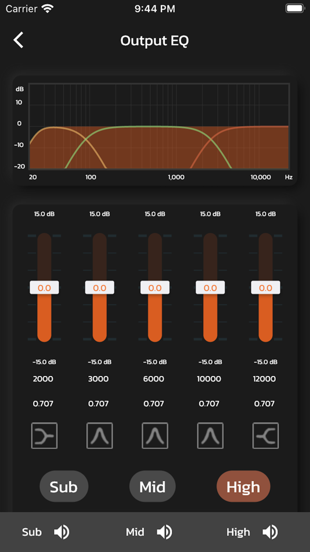Click the 2000 Hz band slider handle
This screenshot has height=552, width=310.
44,288
